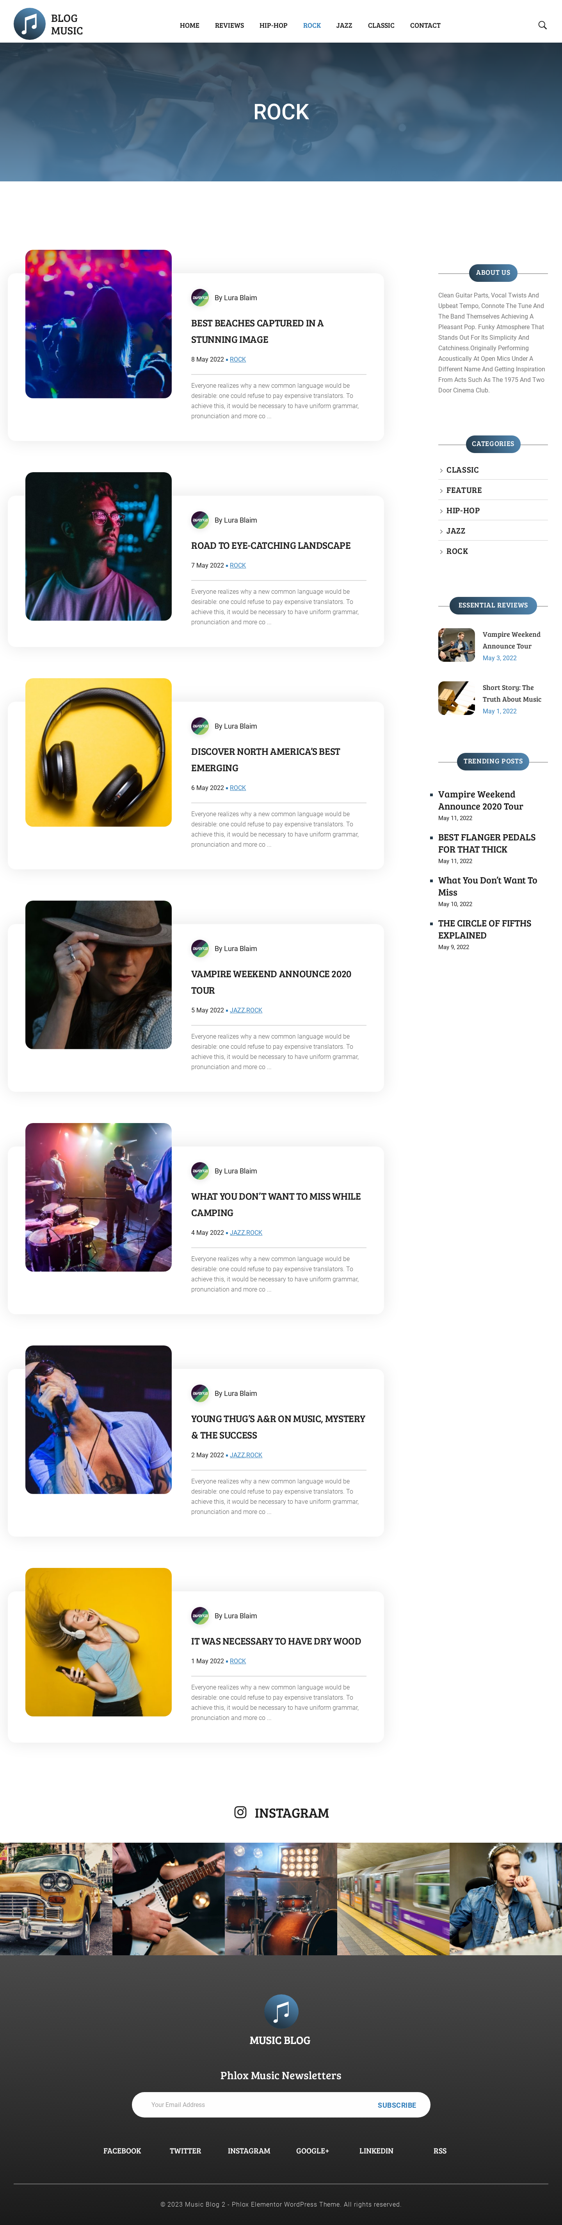Open the Hip-Hop menu item
Image resolution: width=562 pixels, height=2225 pixels.
click(x=273, y=25)
